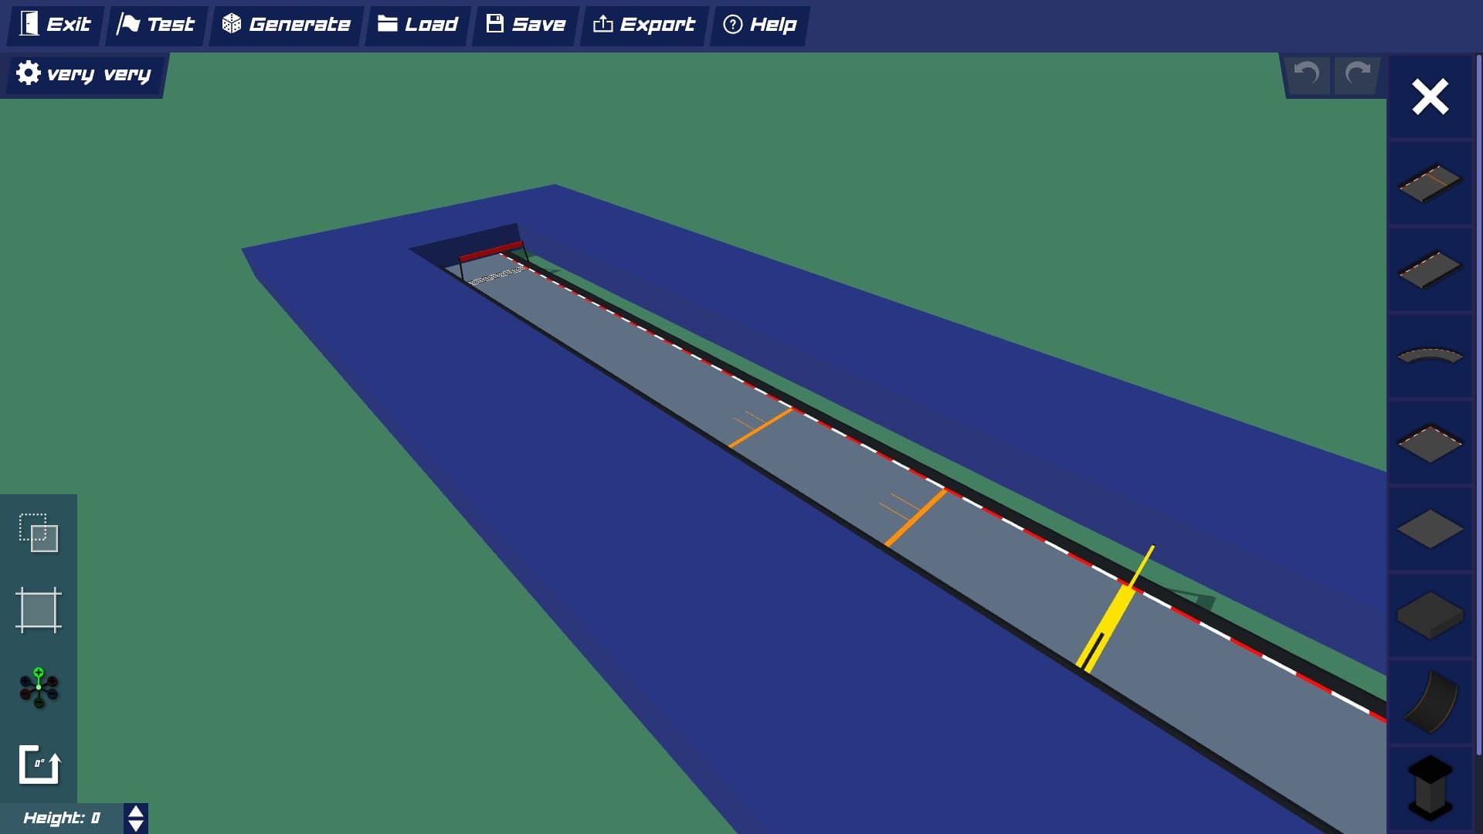Open the Export menu
This screenshot has width=1483, height=834.
(x=643, y=25)
